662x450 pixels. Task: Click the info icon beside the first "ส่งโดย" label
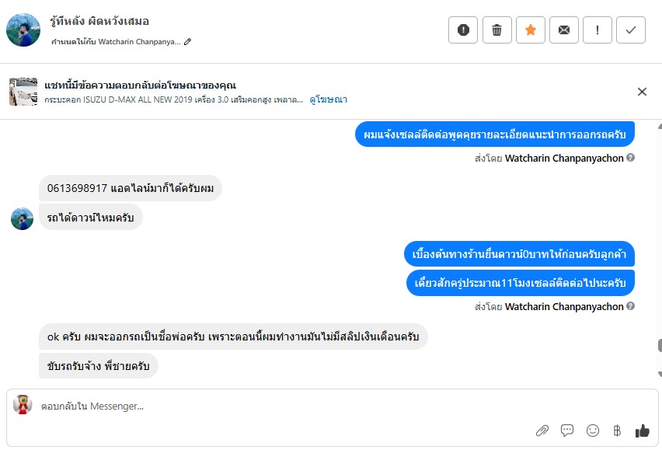(x=631, y=158)
